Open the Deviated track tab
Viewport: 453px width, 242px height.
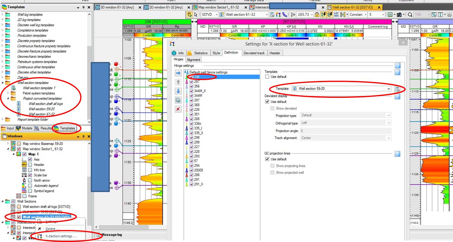tap(254, 53)
